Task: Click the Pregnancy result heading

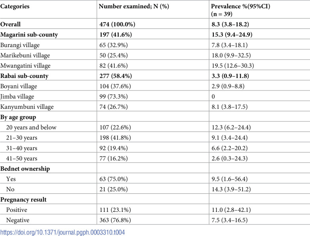Action: (x=23, y=200)
